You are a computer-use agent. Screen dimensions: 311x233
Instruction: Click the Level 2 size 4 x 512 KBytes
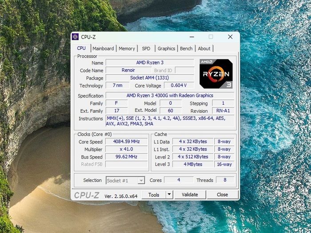pos(193,157)
